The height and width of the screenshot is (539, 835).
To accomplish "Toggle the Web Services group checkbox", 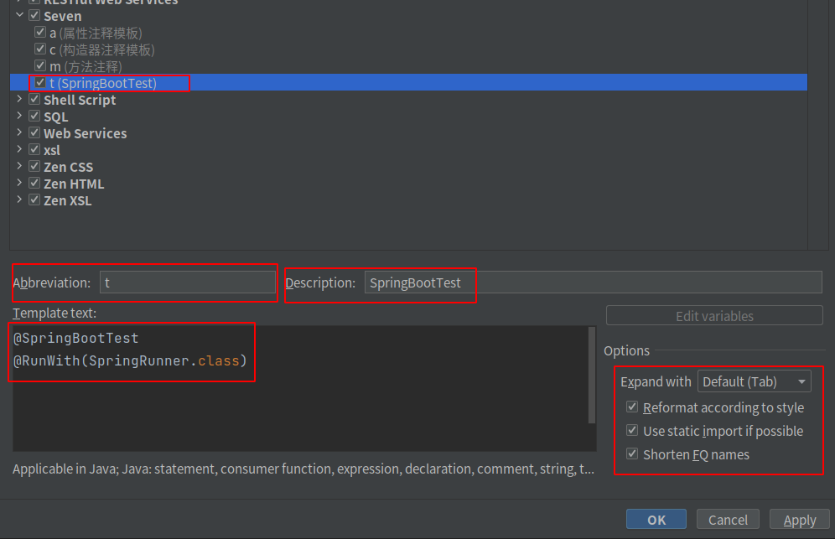I will tap(34, 132).
